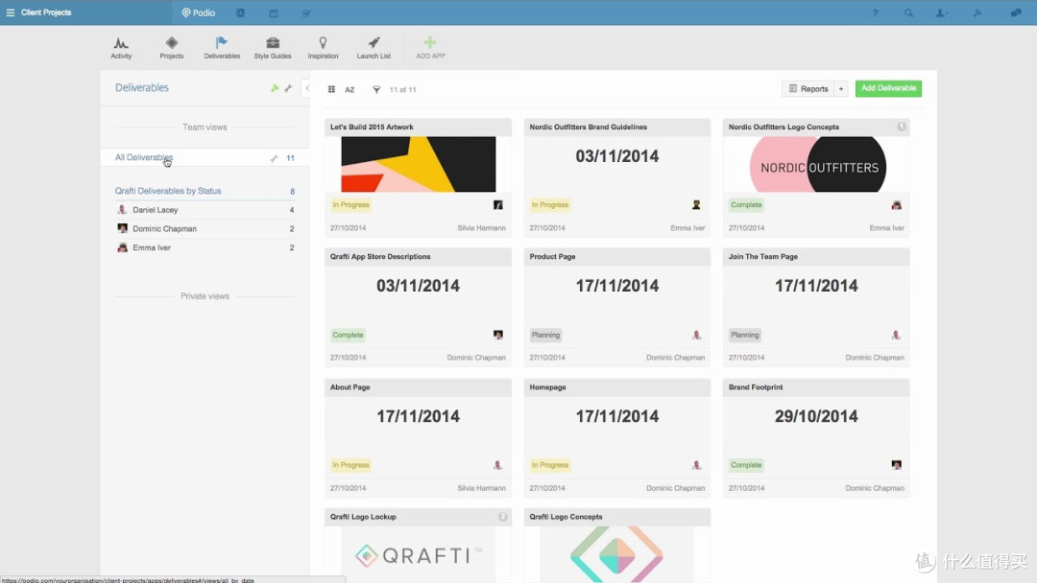Screen dimensions: 1037x583
Task: Open the Nordic Outfitters logo thumbnail
Action: pyautogui.click(x=817, y=164)
